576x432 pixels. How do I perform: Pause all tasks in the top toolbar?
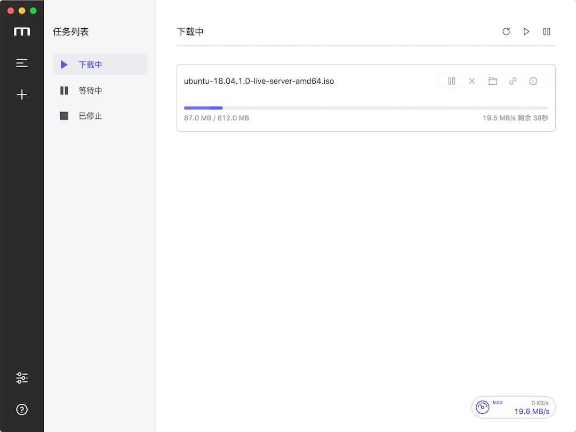coord(547,31)
